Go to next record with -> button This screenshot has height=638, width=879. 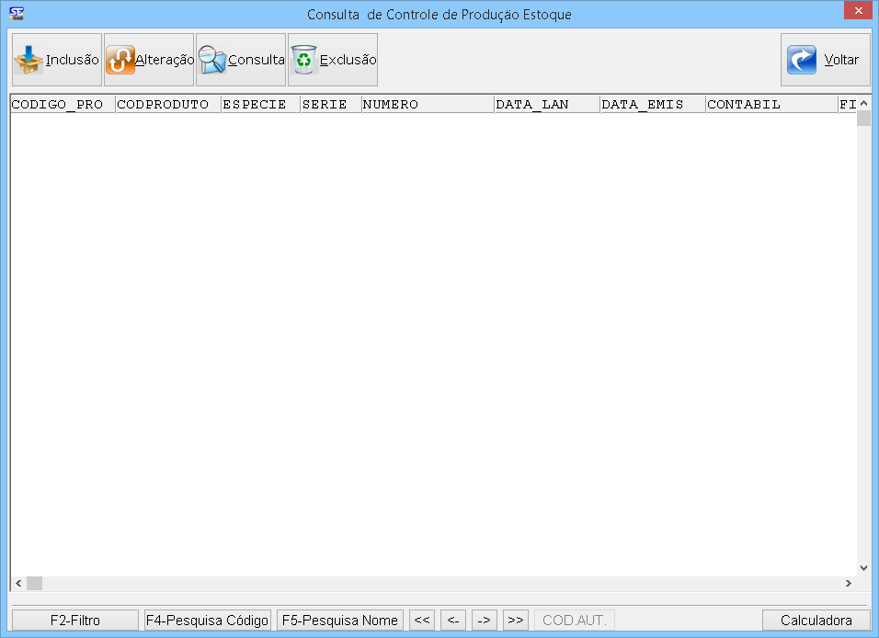(x=485, y=620)
